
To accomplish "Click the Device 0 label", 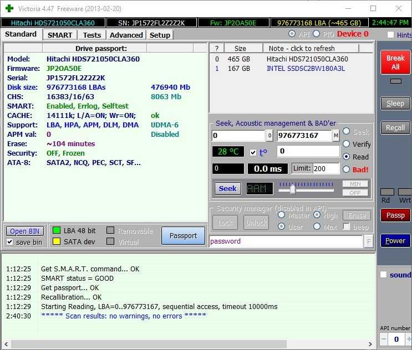I will click(353, 34).
